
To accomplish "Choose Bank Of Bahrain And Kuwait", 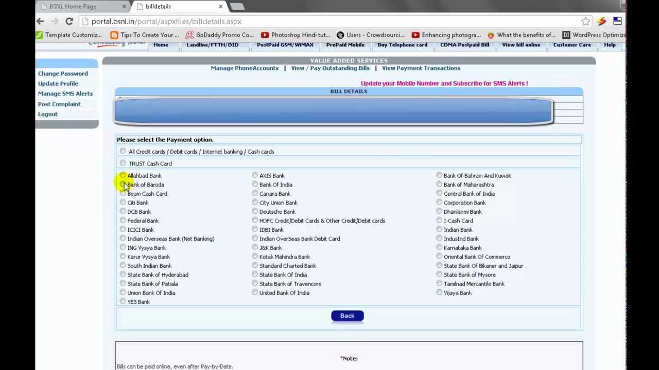I will tap(439, 175).
